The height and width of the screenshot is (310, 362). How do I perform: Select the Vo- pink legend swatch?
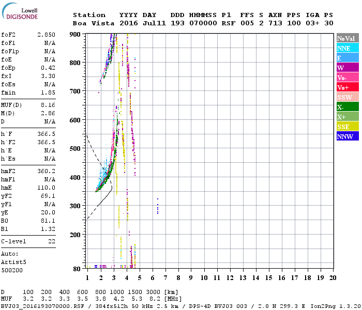pyautogui.click(x=348, y=78)
